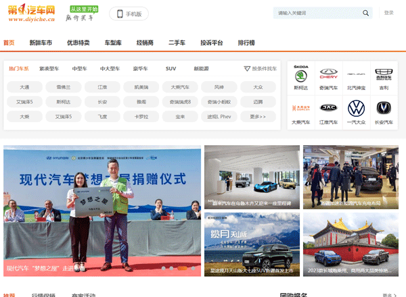Switch to the SUV tab
406x297 pixels.
171,69
